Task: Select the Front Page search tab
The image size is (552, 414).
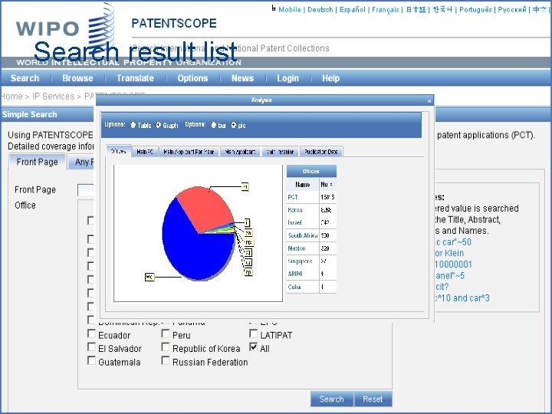Action: click(37, 162)
